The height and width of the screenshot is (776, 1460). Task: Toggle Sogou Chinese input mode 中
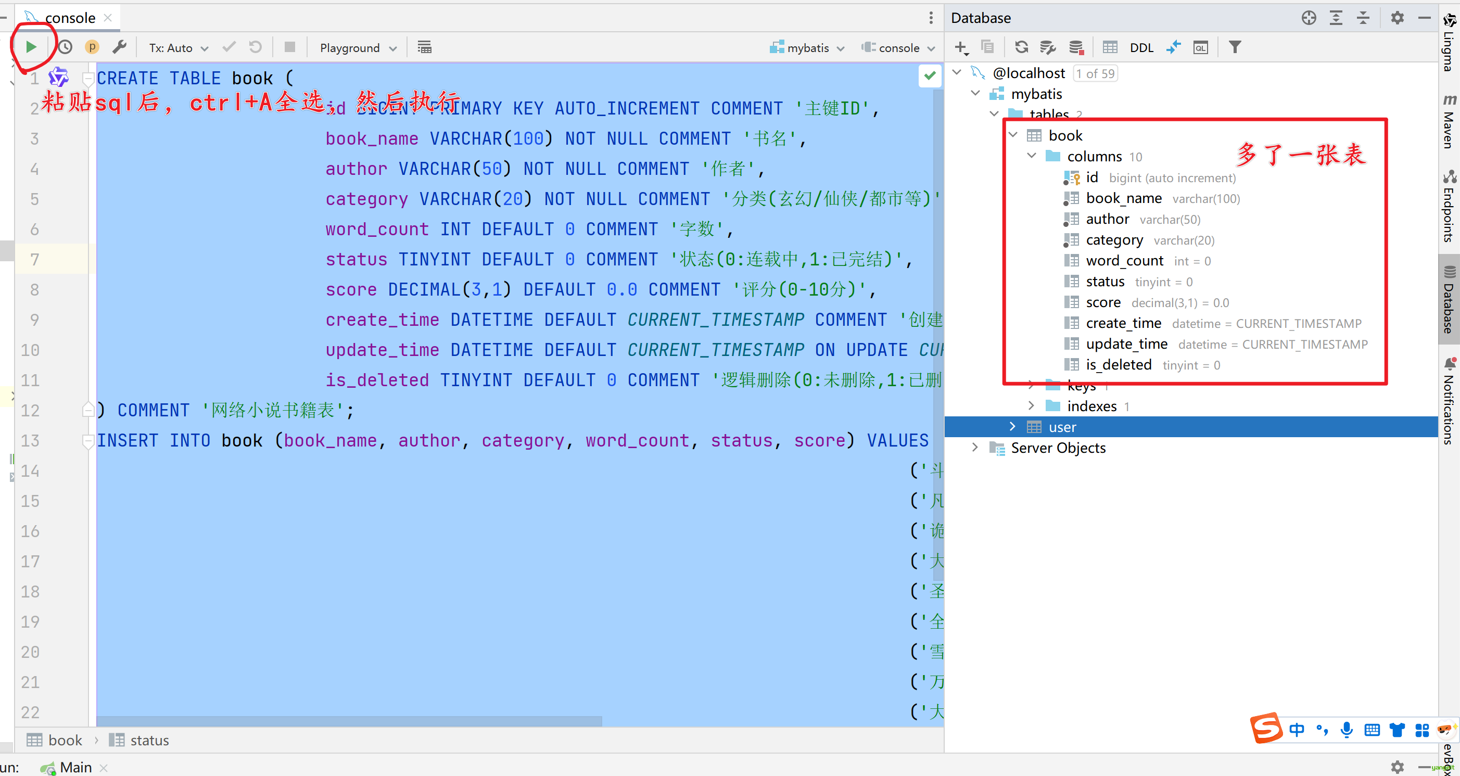point(1297,730)
